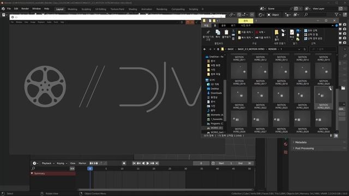Viewport: 349px width, 196px height.
Task: Click the current frame number field
Action: coord(201,163)
